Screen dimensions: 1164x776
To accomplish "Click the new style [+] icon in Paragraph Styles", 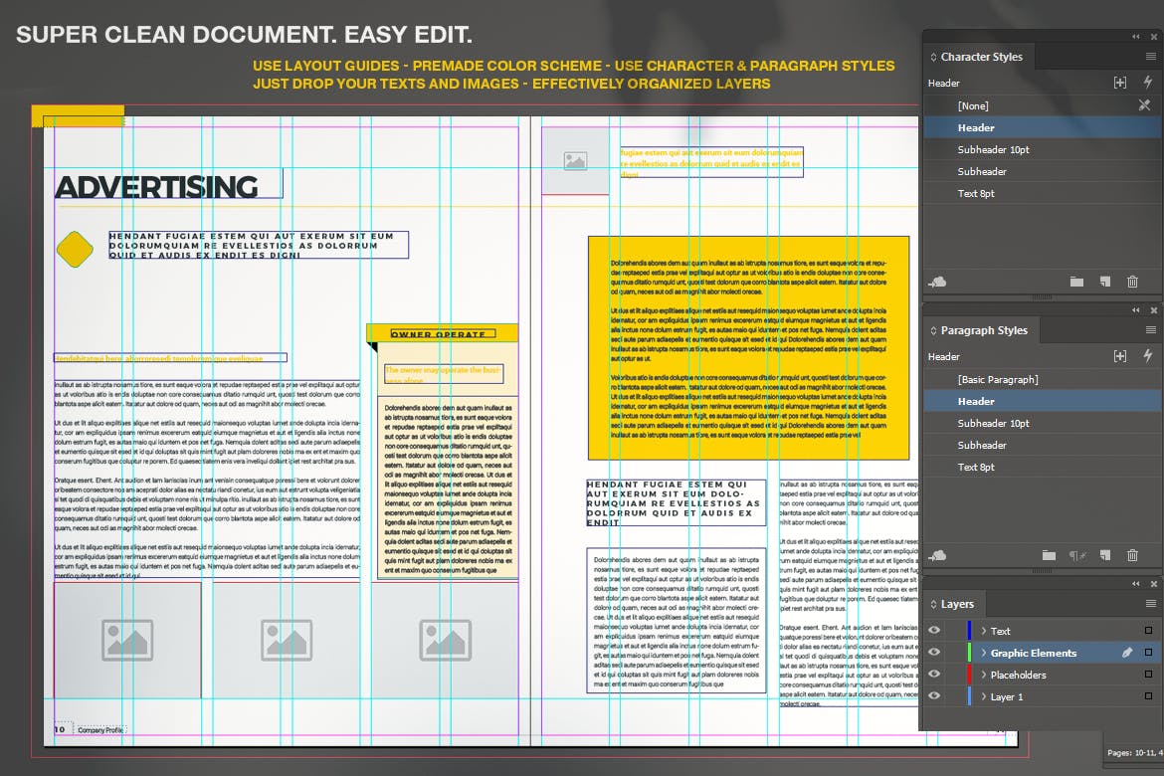I will 1120,356.
